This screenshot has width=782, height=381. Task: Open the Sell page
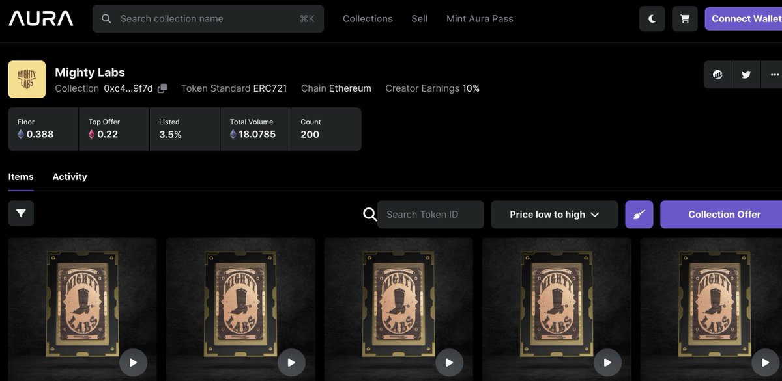pyautogui.click(x=420, y=19)
